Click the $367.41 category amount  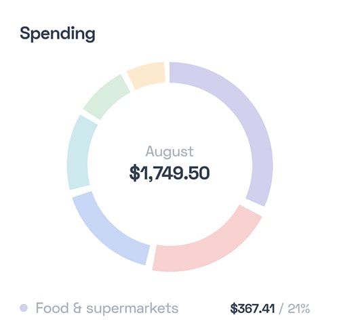point(252,308)
